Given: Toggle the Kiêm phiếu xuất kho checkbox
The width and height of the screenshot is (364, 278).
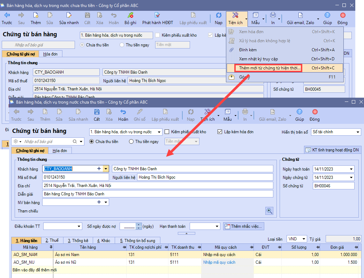Looking at the screenshot, I should point(167,132).
